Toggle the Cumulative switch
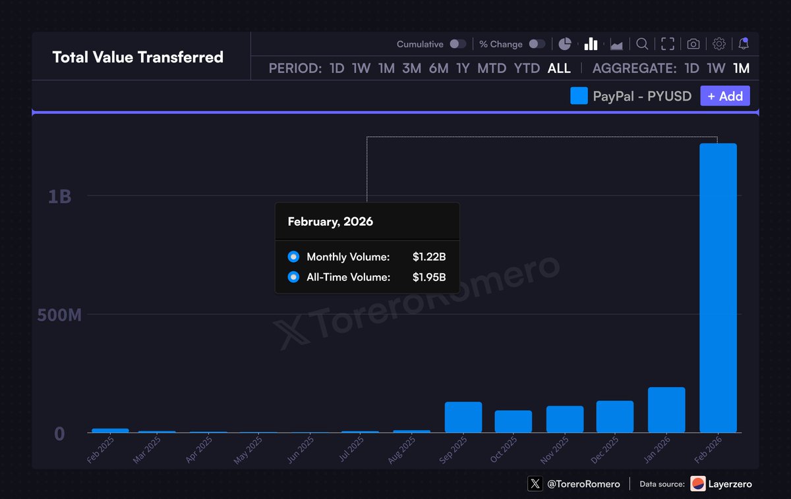 457,44
